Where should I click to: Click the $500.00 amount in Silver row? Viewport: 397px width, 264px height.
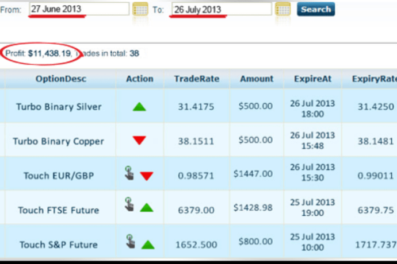click(255, 106)
